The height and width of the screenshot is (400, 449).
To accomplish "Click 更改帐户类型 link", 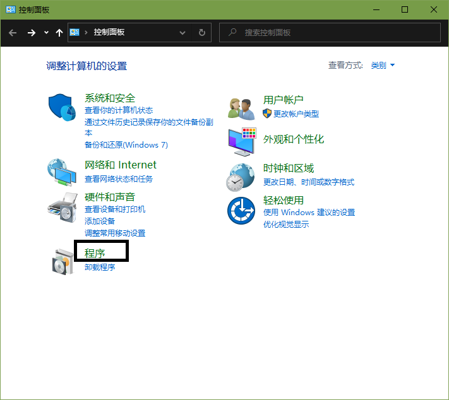I will click(296, 114).
